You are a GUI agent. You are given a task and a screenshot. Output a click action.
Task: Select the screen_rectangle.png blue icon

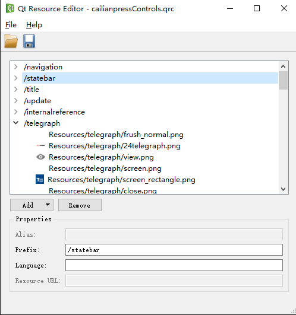pos(40,179)
